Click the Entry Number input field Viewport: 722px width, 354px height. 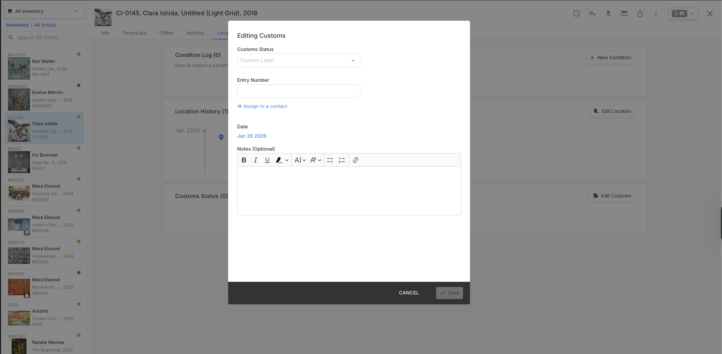pos(298,91)
